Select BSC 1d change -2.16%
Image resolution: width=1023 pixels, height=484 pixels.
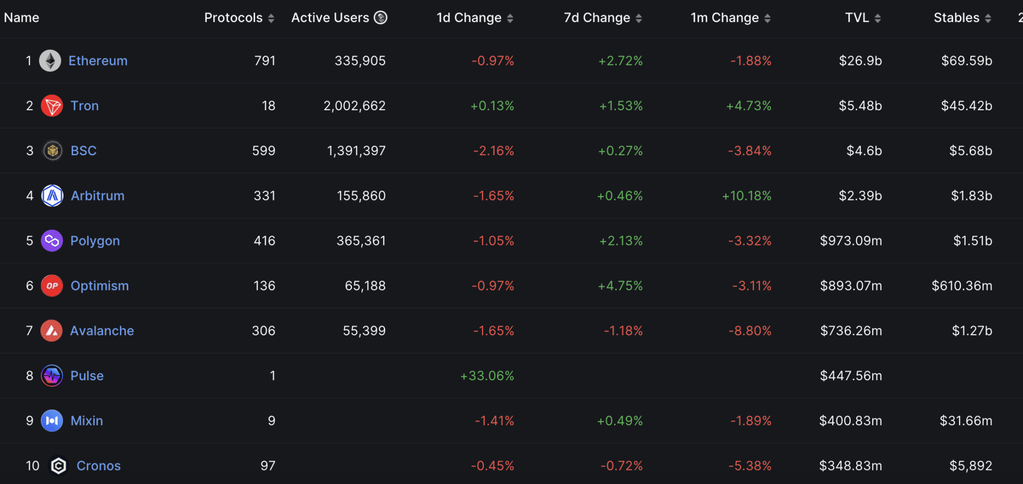point(494,151)
